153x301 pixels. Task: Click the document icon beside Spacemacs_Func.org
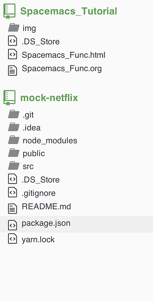(12, 71)
